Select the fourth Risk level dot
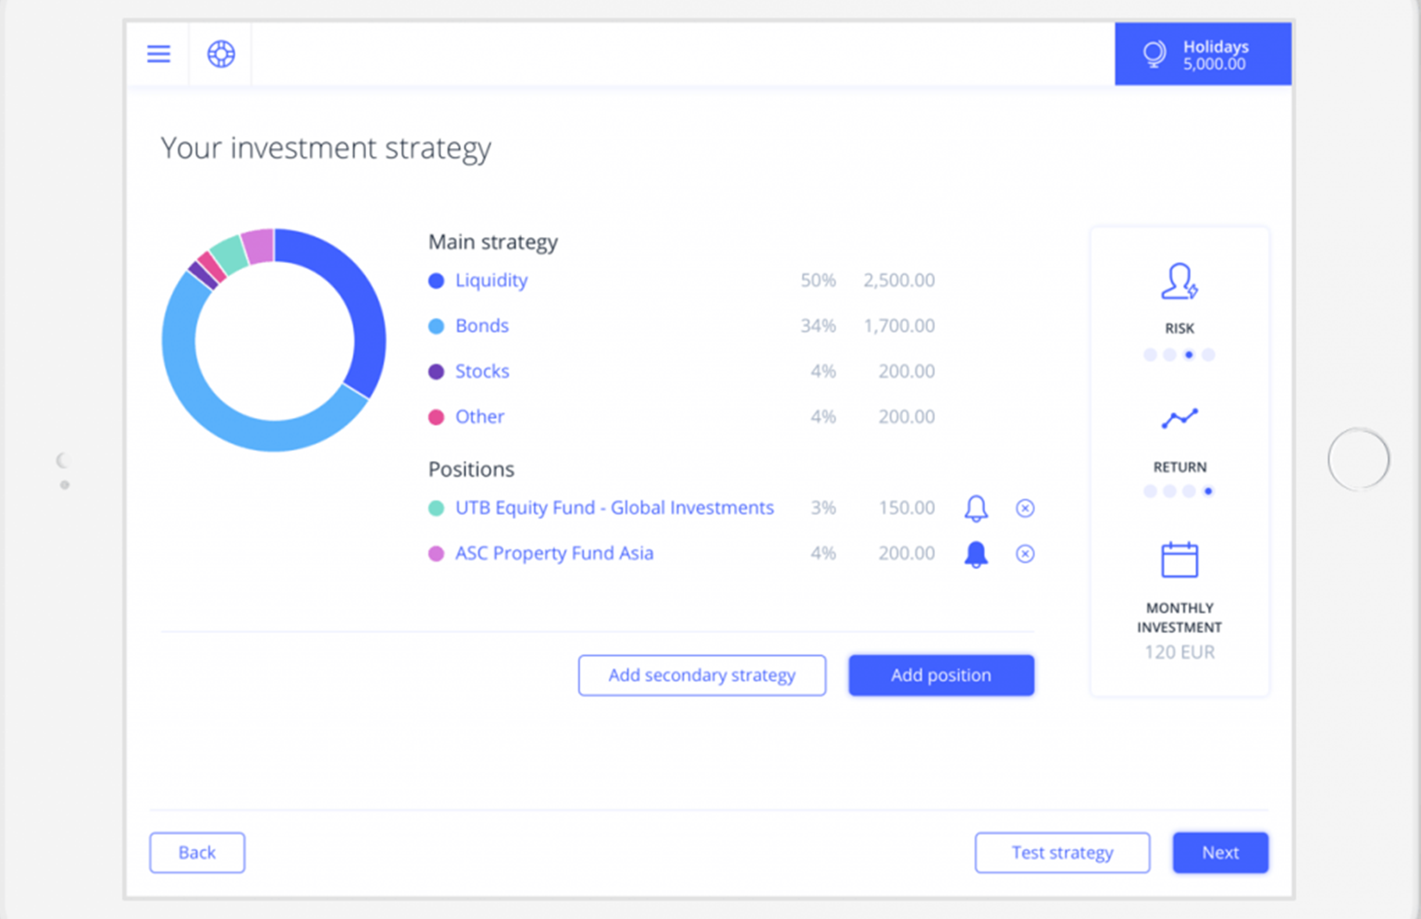The width and height of the screenshot is (1421, 919). click(1208, 355)
